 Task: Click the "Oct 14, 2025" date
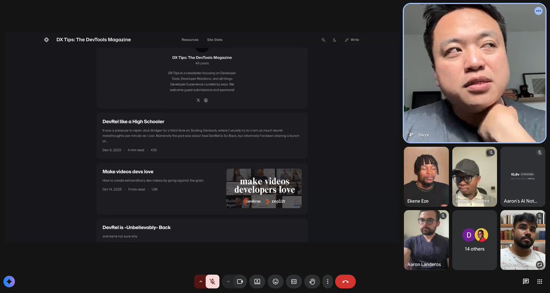tap(112, 189)
